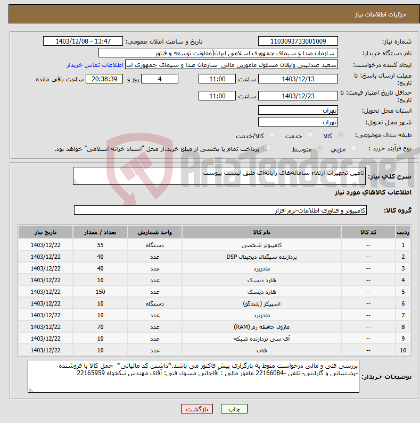Click the تاریخ نیاز column header

(45, 232)
